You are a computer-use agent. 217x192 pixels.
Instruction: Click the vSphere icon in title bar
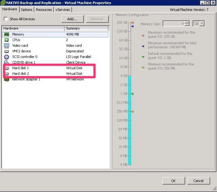(3, 3)
